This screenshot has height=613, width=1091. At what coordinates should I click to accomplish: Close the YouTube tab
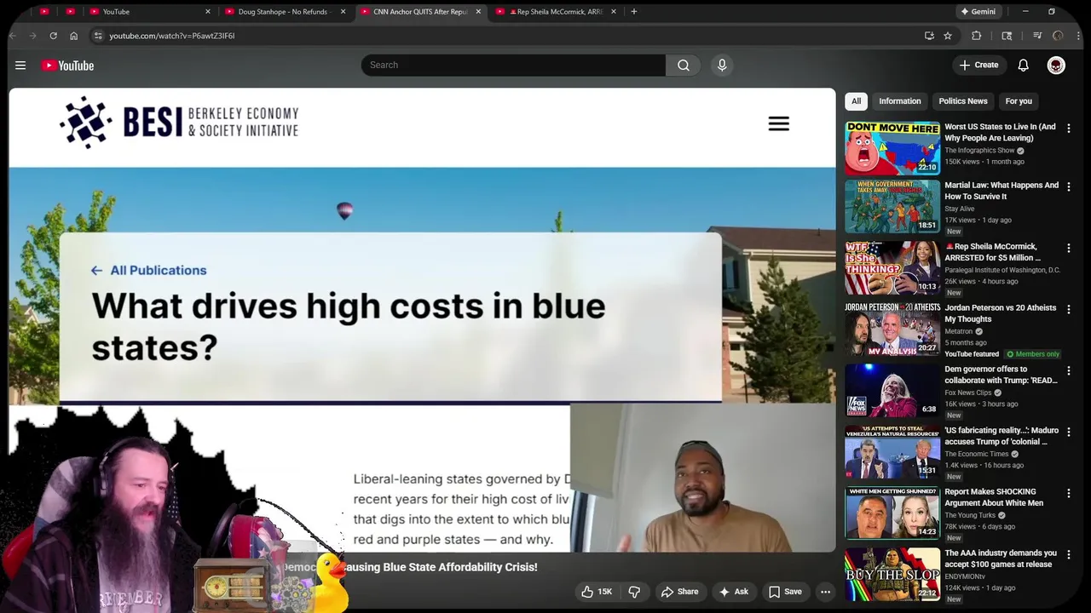[x=208, y=12]
